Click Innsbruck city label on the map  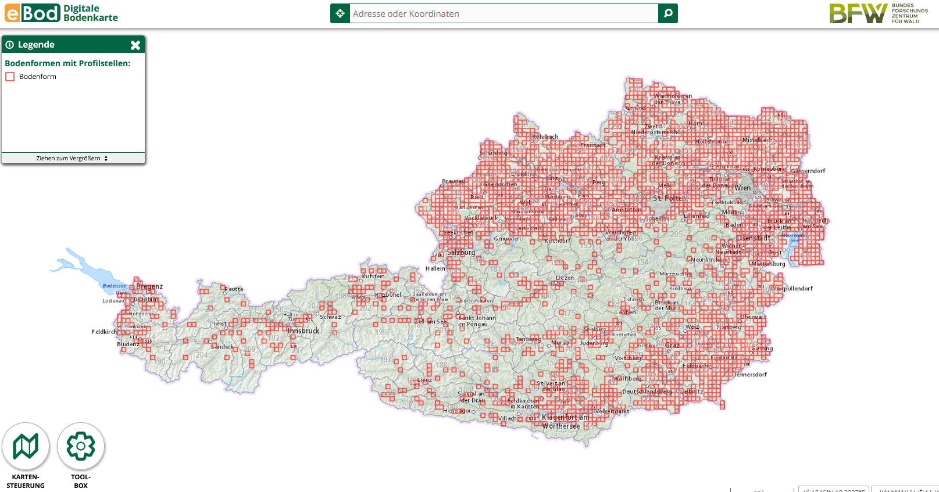coord(304,331)
